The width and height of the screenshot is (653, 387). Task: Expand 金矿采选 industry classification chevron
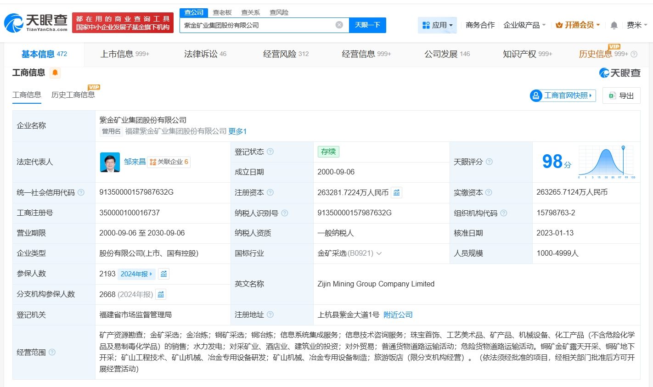click(x=379, y=253)
